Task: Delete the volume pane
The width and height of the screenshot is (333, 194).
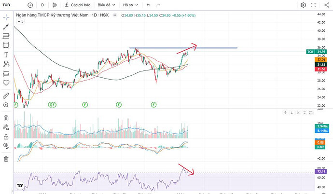Action: [x=298, y=113]
